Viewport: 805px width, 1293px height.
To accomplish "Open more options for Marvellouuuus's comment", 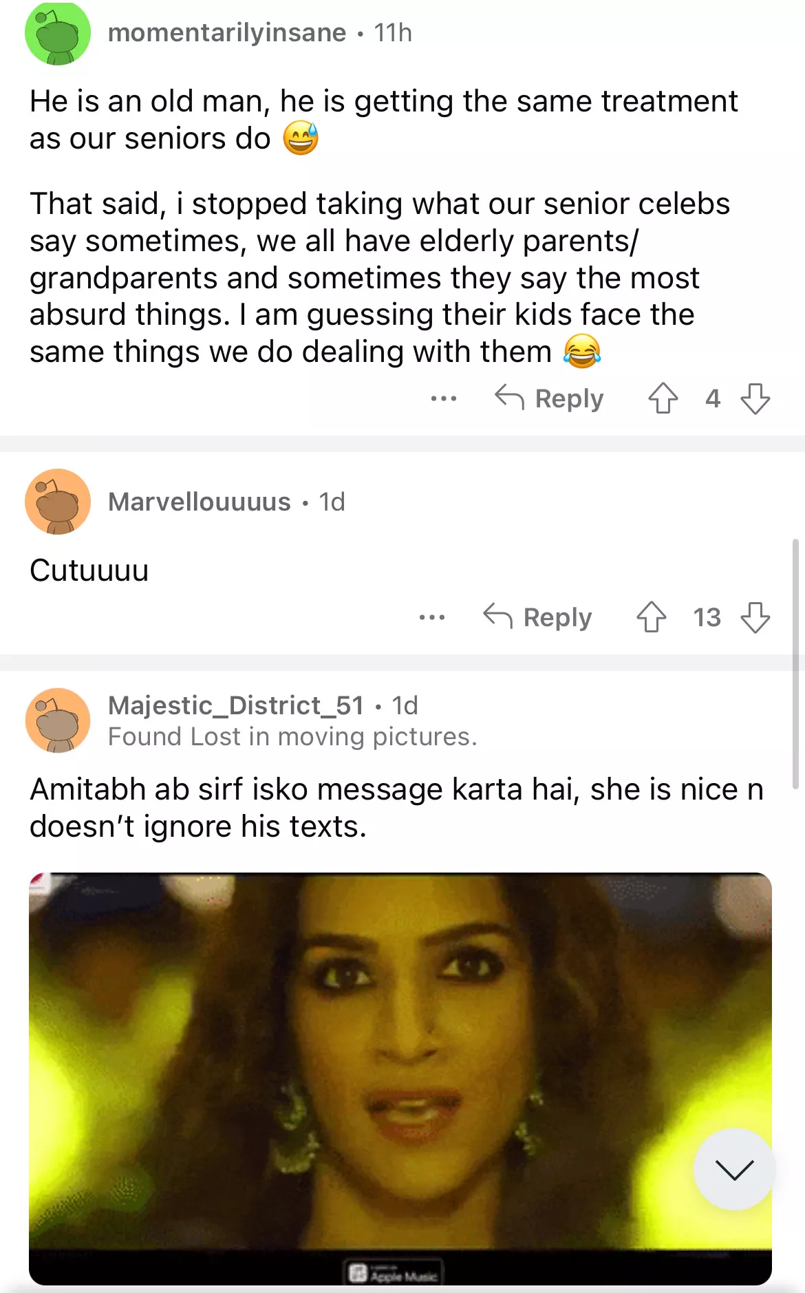I will [431, 617].
